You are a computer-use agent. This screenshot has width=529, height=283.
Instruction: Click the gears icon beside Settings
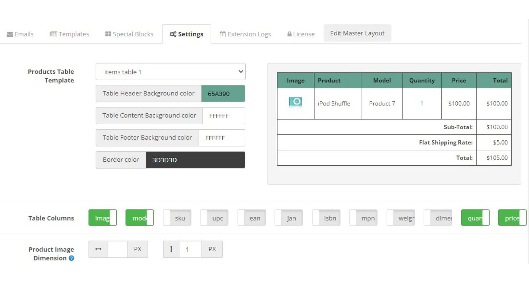(173, 34)
